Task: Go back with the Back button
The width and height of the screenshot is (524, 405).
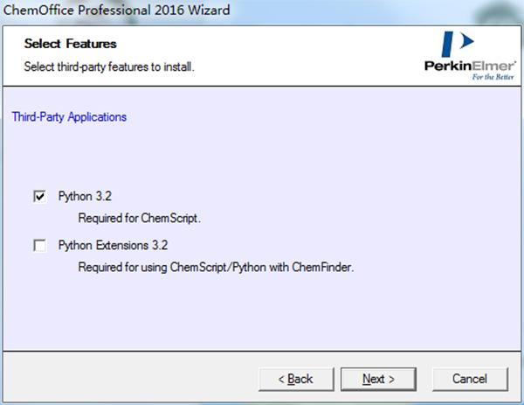Action: [x=296, y=380]
